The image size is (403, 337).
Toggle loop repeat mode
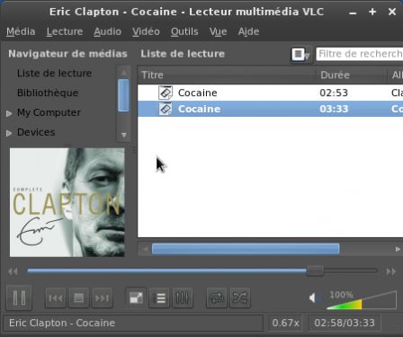(x=217, y=298)
